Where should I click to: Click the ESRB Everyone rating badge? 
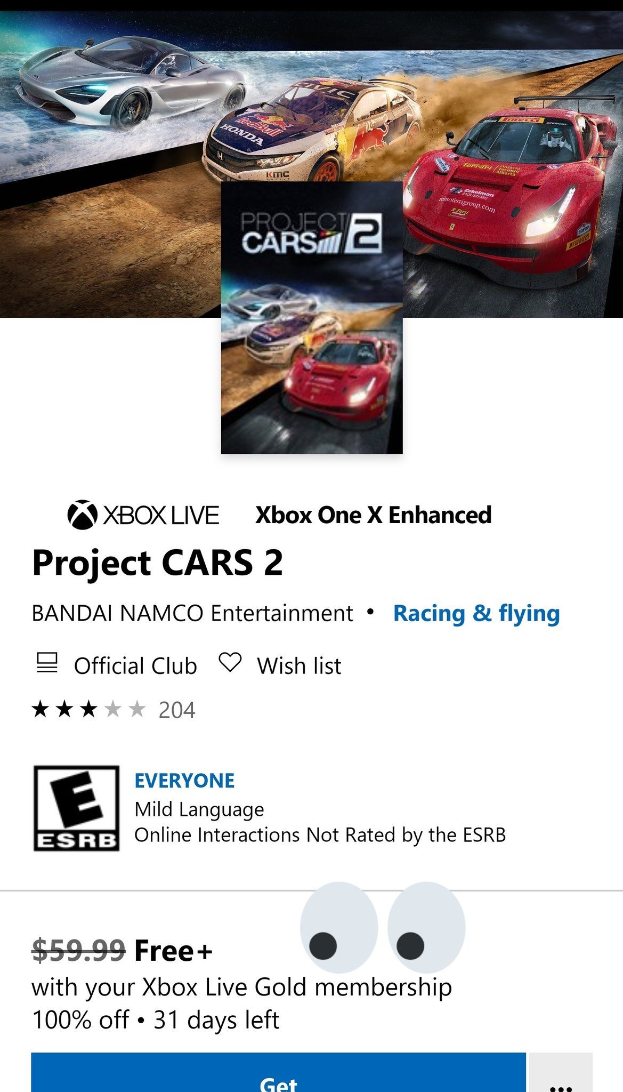click(x=76, y=808)
